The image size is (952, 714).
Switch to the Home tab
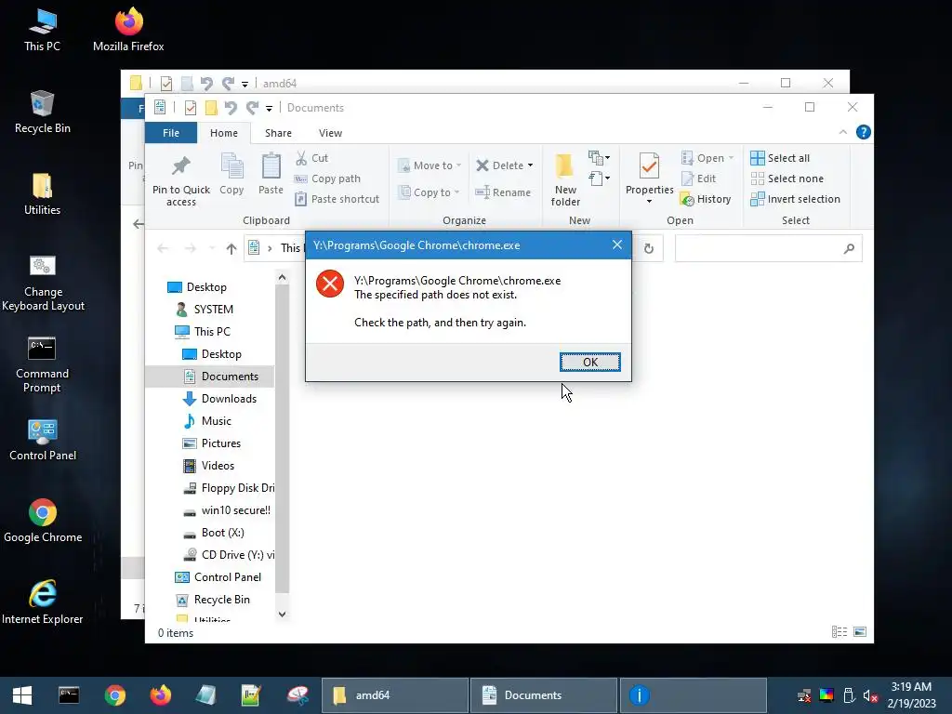223,133
